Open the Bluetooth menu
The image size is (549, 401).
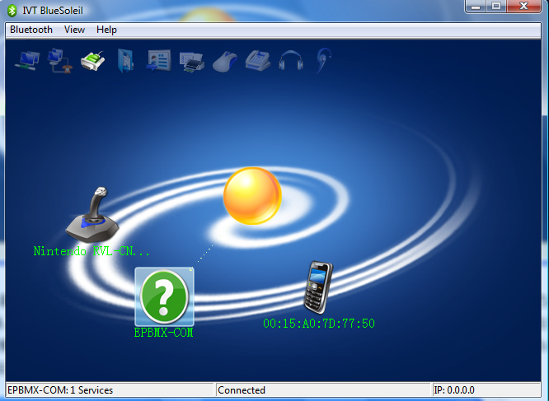coord(31,30)
